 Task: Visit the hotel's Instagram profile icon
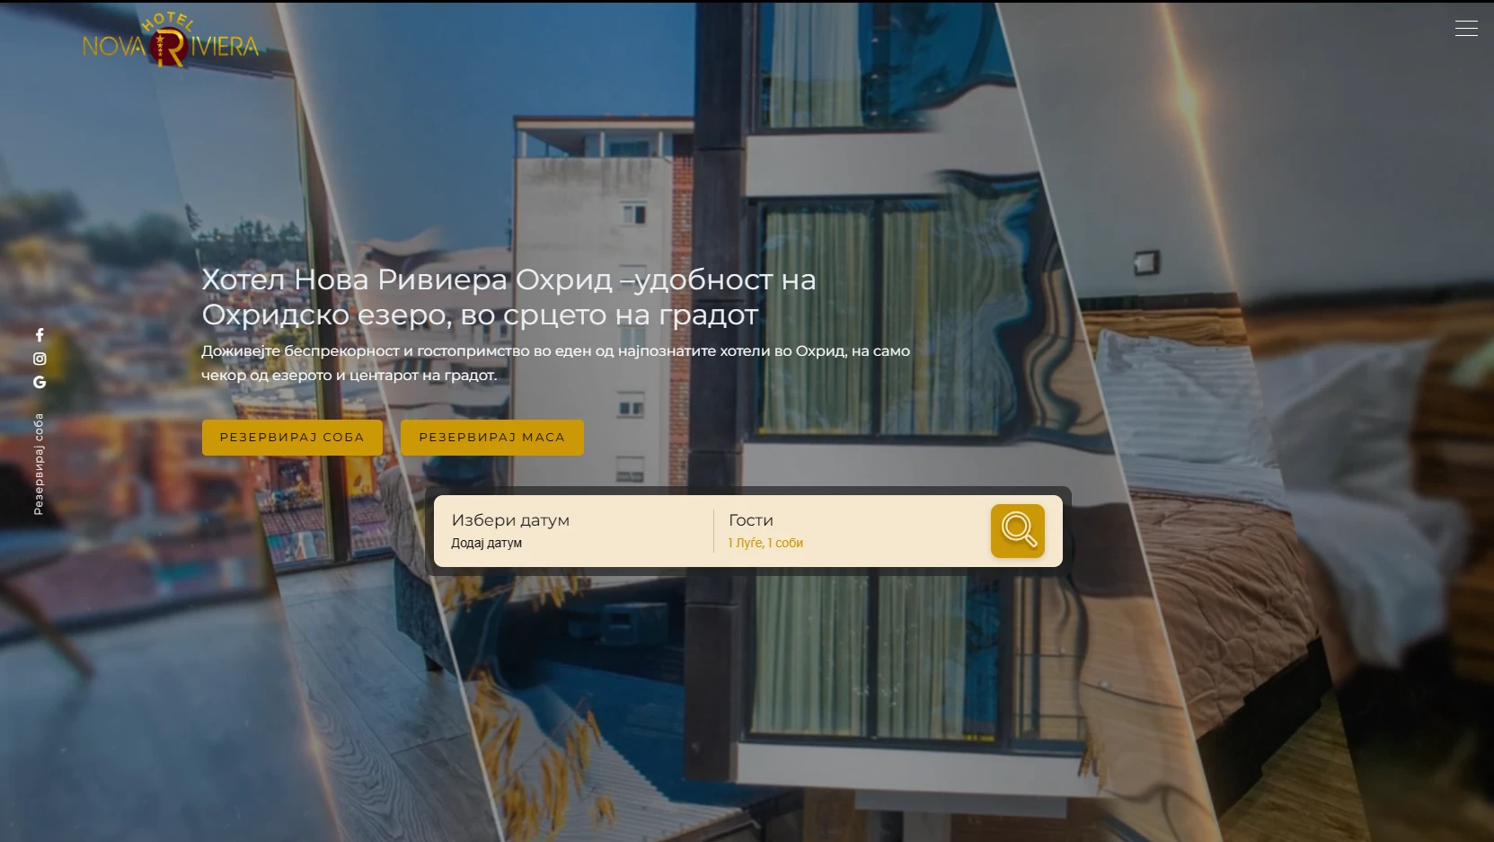click(x=40, y=359)
